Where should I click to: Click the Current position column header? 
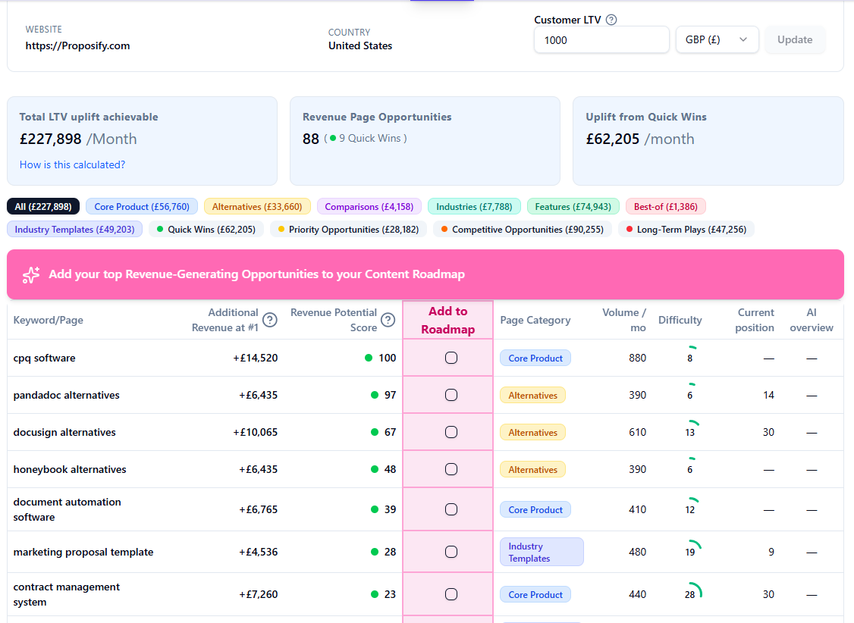point(755,320)
